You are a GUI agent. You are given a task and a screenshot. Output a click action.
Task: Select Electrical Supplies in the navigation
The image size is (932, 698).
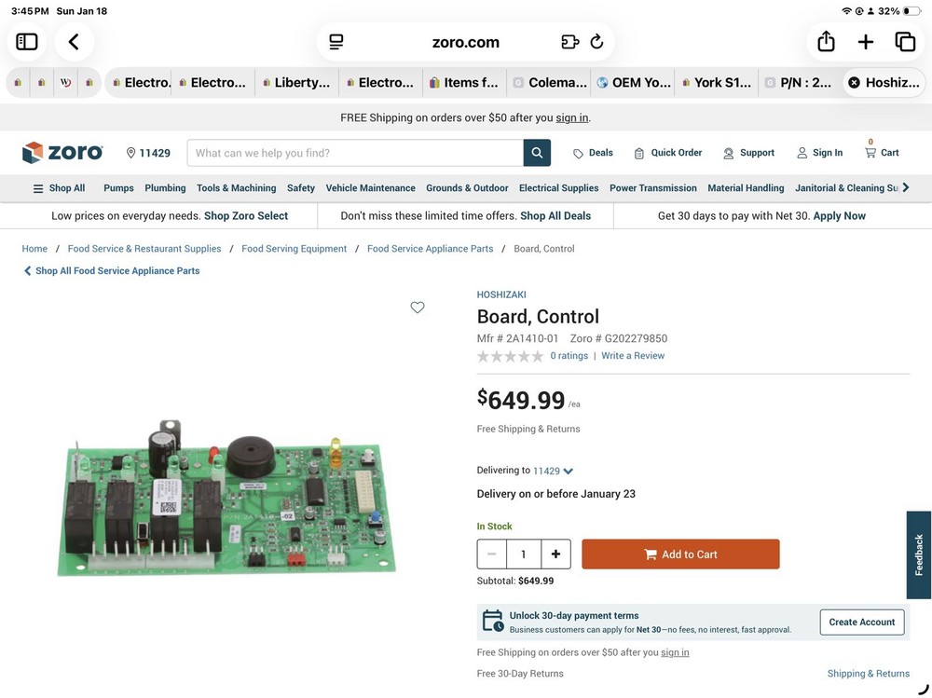tap(558, 187)
